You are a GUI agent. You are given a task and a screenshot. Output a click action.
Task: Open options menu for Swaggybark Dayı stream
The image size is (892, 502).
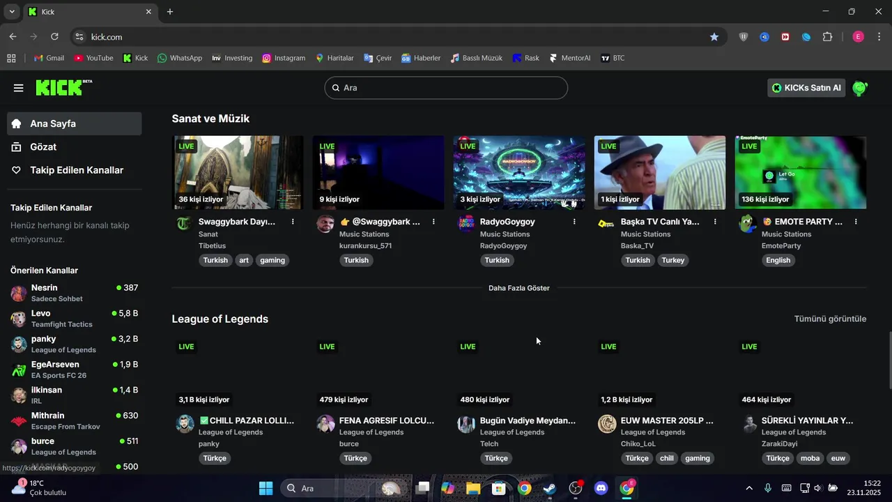tap(293, 222)
